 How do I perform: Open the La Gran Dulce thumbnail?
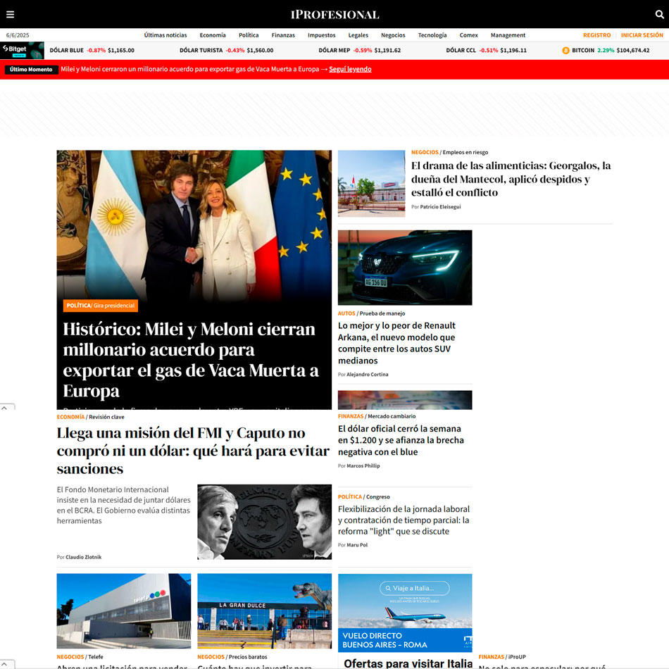(x=265, y=611)
